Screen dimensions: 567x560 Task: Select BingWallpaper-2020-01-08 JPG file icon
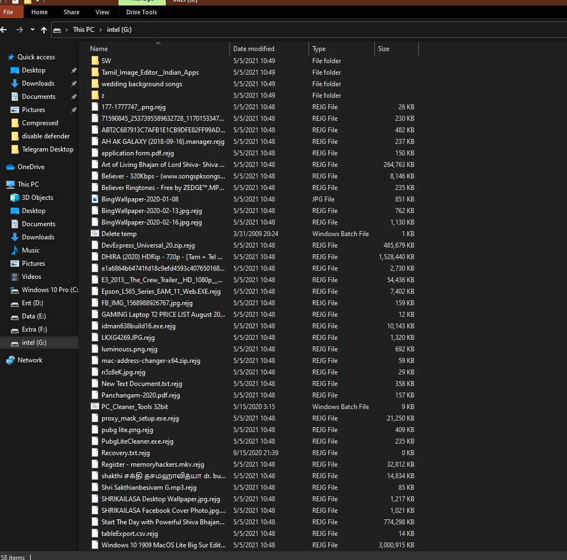tap(95, 199)
